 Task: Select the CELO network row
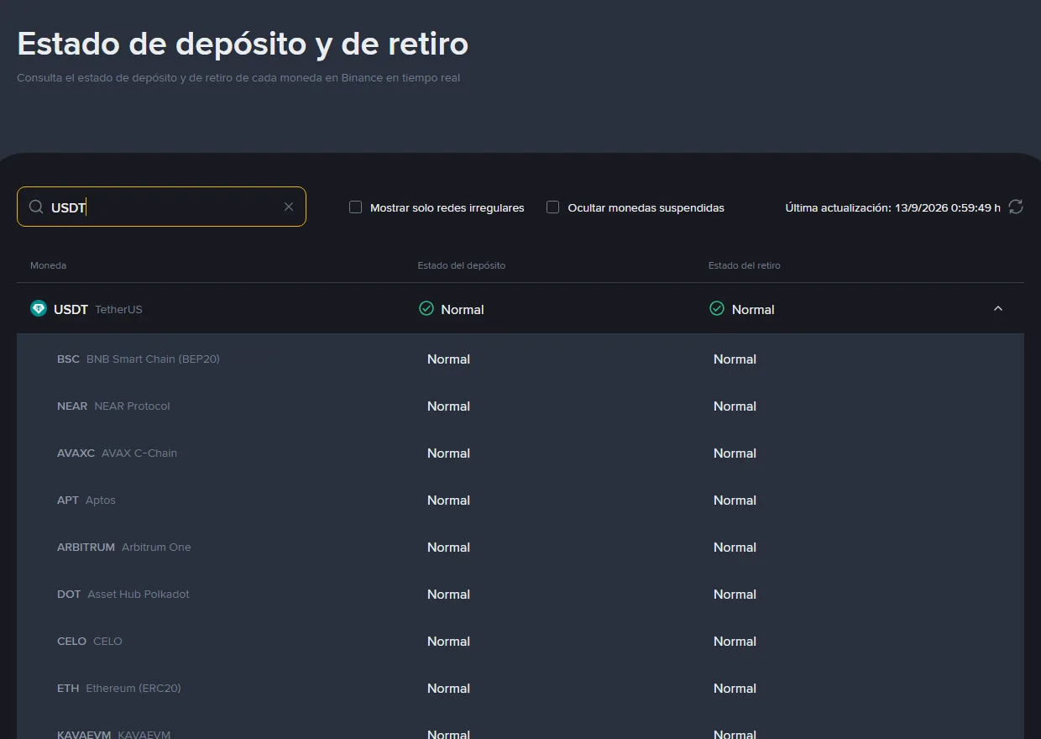520,641
